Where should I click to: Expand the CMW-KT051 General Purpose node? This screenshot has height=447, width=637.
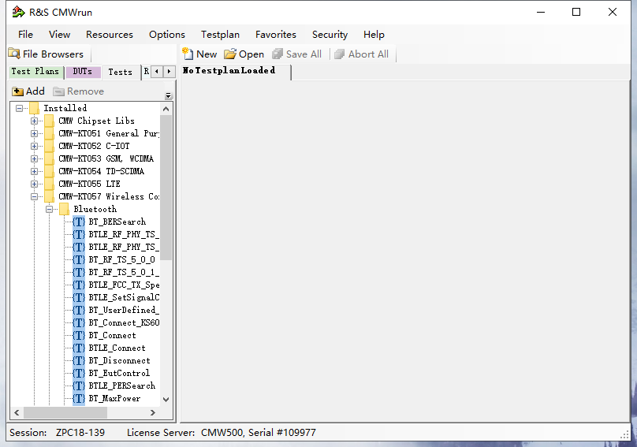coord(34,133)
